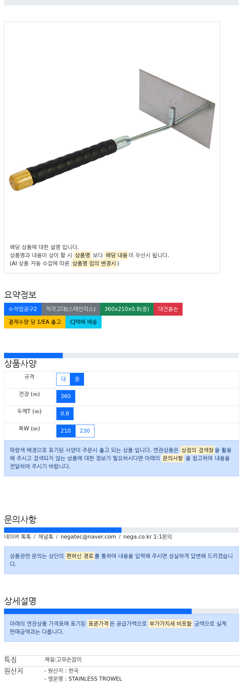This screenshot has height=683, width=243.
Task: Click the CJ택배 배송 shipping tag
Action: click(83, 322)
